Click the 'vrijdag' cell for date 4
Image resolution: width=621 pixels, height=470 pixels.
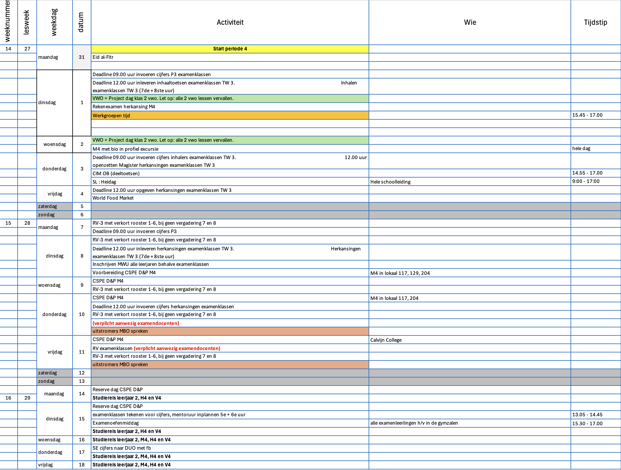55,194
